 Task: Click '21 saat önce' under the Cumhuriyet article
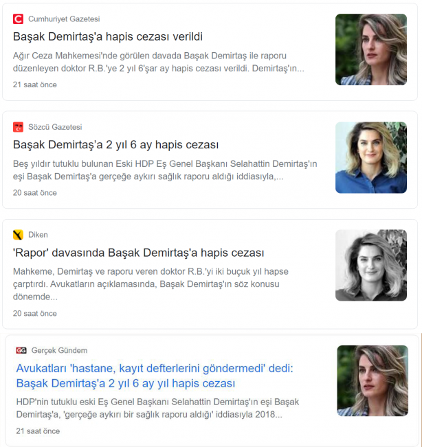click(35, 85)
